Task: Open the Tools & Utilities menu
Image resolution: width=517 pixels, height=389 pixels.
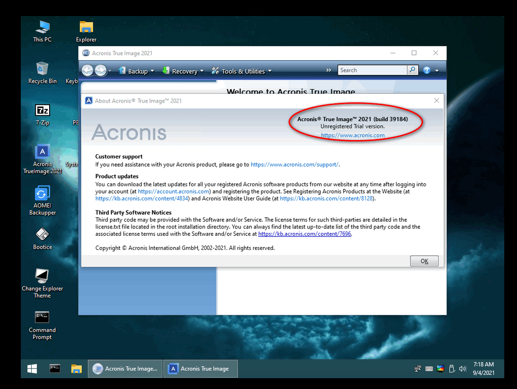Action: tap(241, 71)
